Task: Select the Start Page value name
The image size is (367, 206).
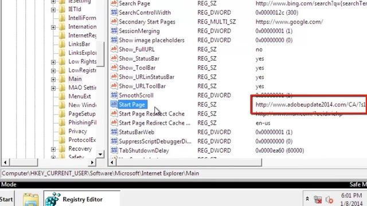Action: (x=132, y=105)
